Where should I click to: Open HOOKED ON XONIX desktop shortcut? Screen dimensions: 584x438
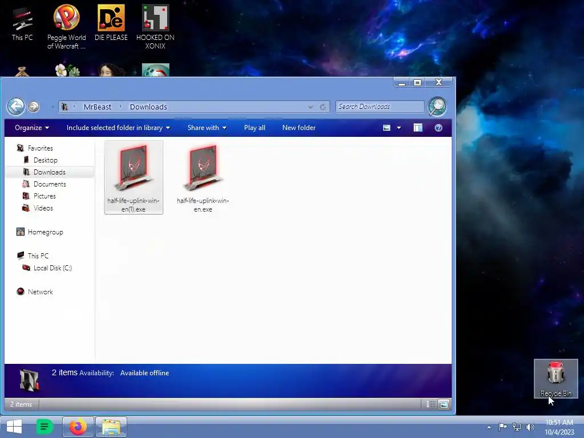[155, 27]
